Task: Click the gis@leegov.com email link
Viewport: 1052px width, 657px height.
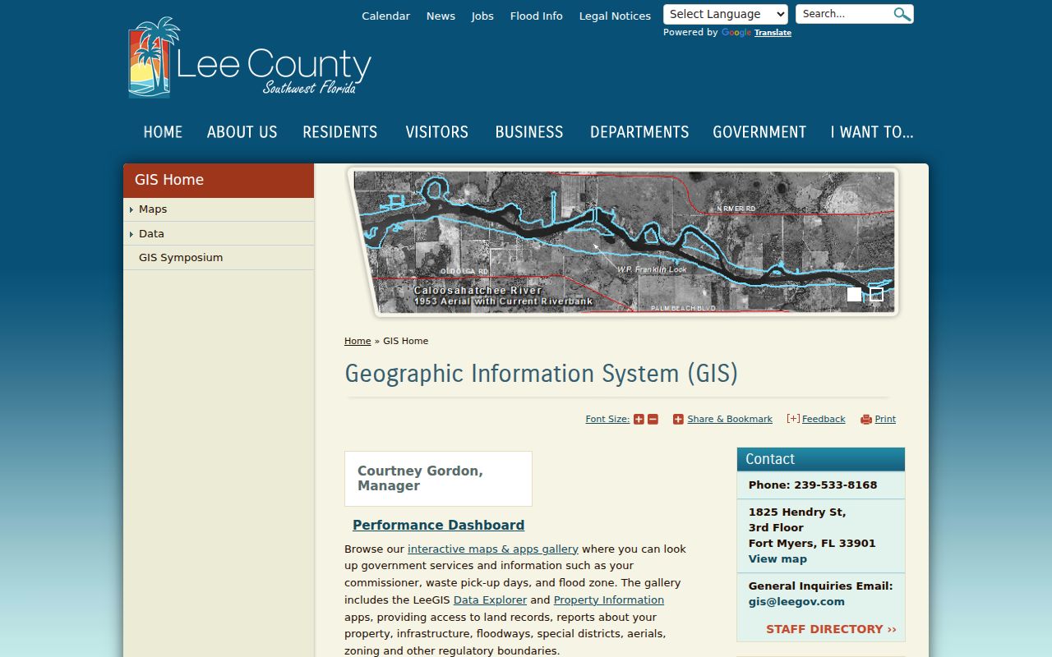Action: pos(796,602)
